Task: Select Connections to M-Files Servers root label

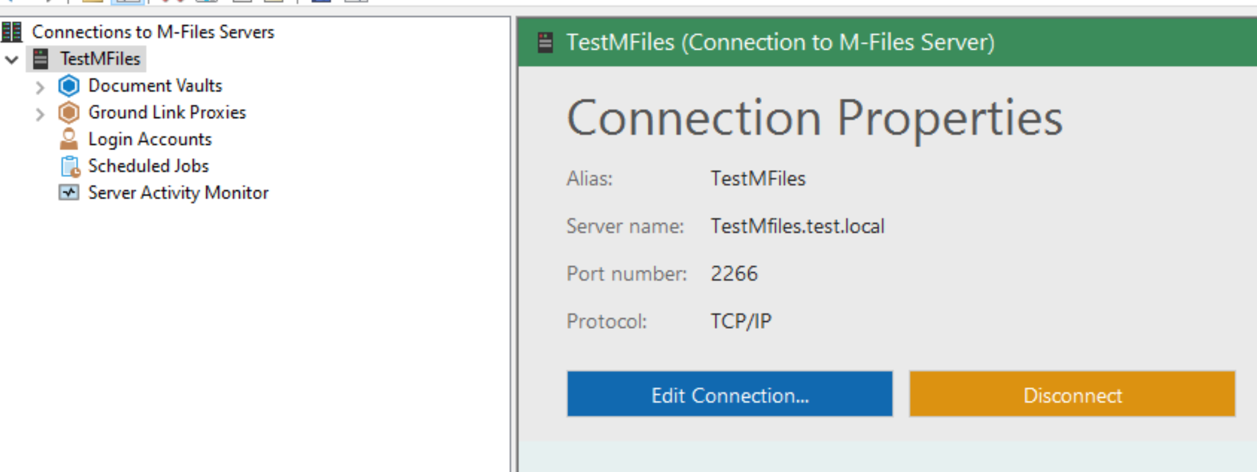Action: tap(153, 32)
